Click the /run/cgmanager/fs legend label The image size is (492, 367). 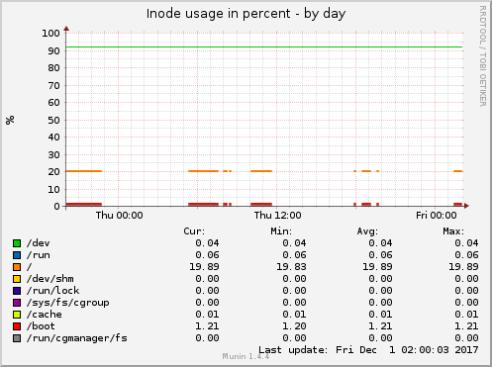coord(77,338)
